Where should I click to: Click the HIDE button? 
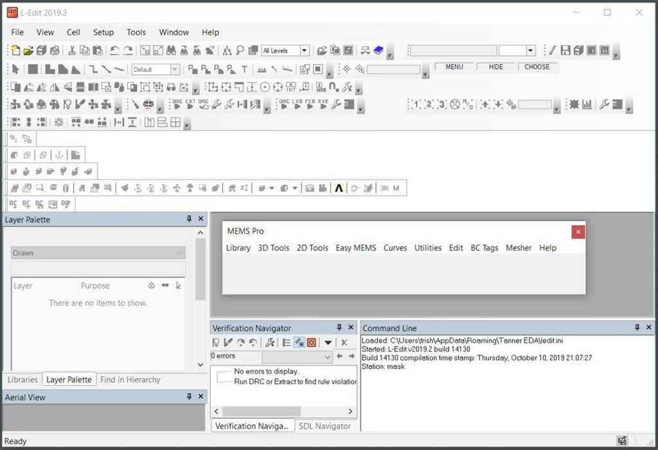pos(495,67)
